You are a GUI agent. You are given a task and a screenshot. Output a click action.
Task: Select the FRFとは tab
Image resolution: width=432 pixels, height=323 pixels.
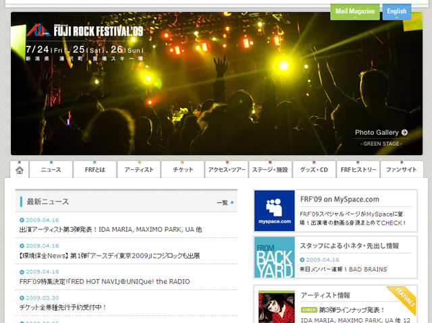(94, 170)
